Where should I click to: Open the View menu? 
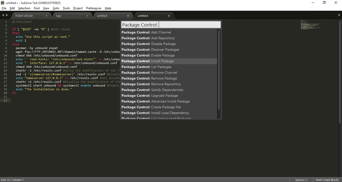pyautogui.click(x=46, y=8)
